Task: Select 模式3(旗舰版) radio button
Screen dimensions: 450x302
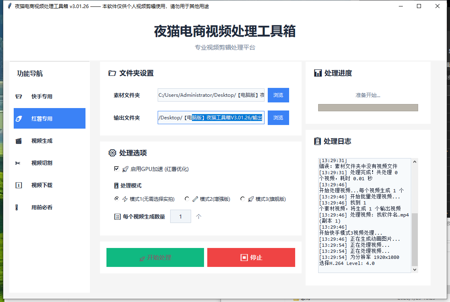Action: [x=242, y=199]
